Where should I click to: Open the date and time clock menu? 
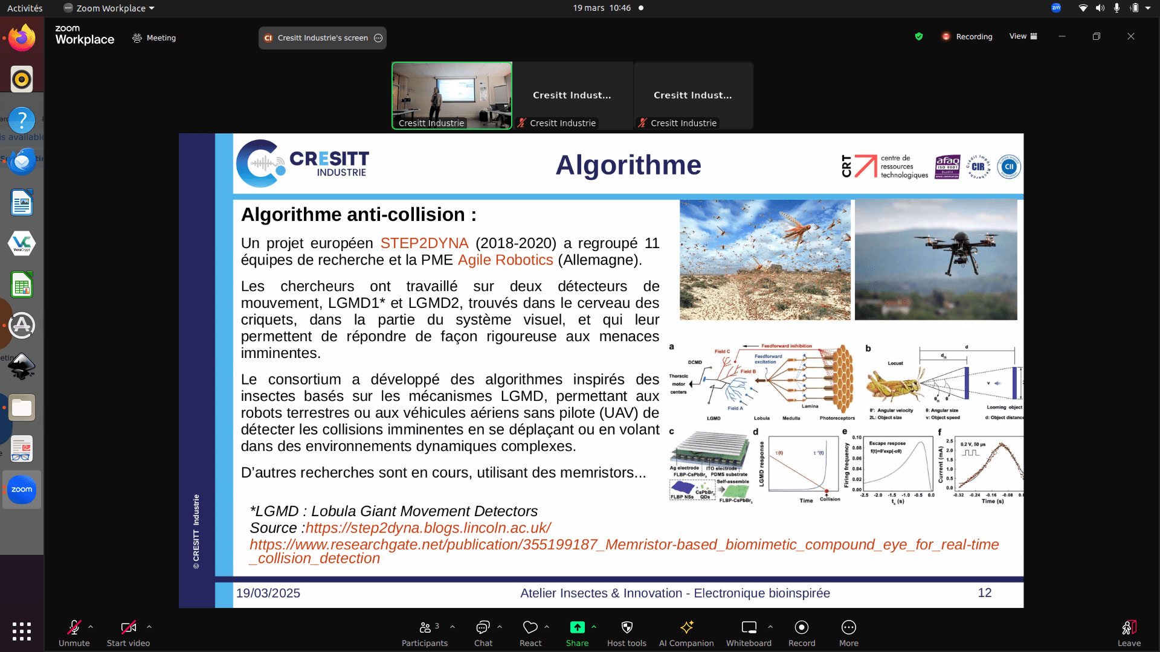602,8
